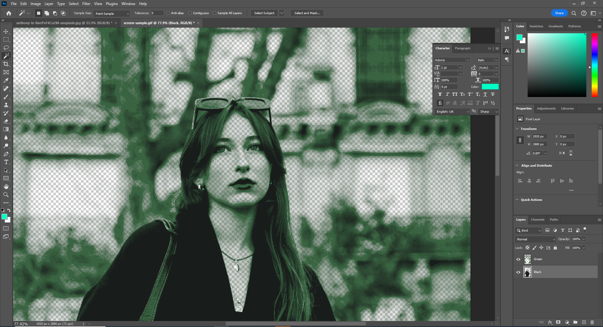Select the Hand tool
The height and width of the screenshot is (327, 603).
(6, 187)
